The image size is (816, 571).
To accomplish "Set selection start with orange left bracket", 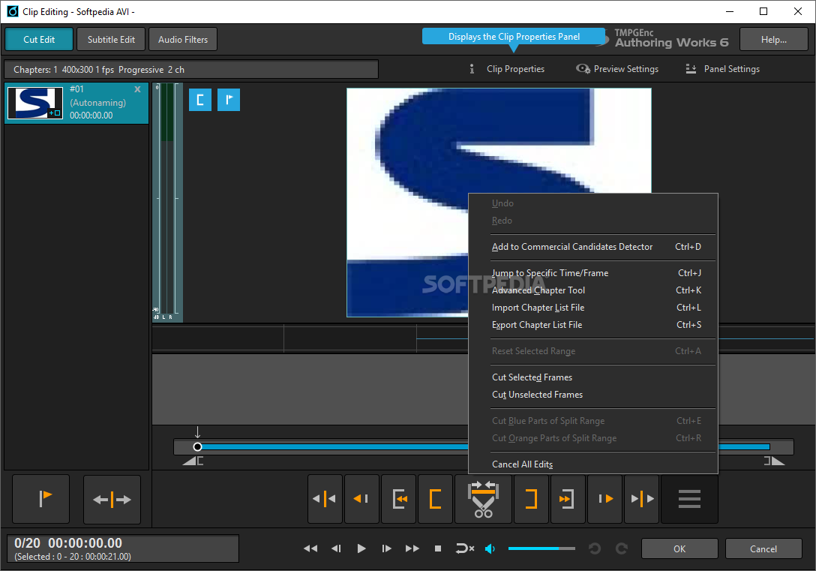I will click(435, 499).
